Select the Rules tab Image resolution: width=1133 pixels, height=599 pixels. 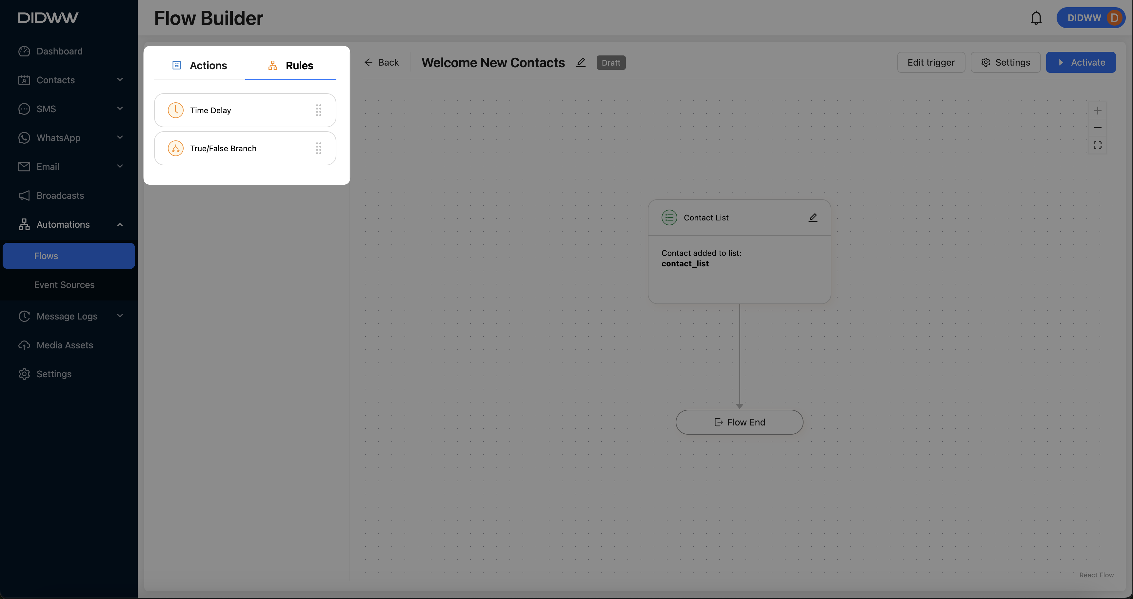(x=291, y=66)
